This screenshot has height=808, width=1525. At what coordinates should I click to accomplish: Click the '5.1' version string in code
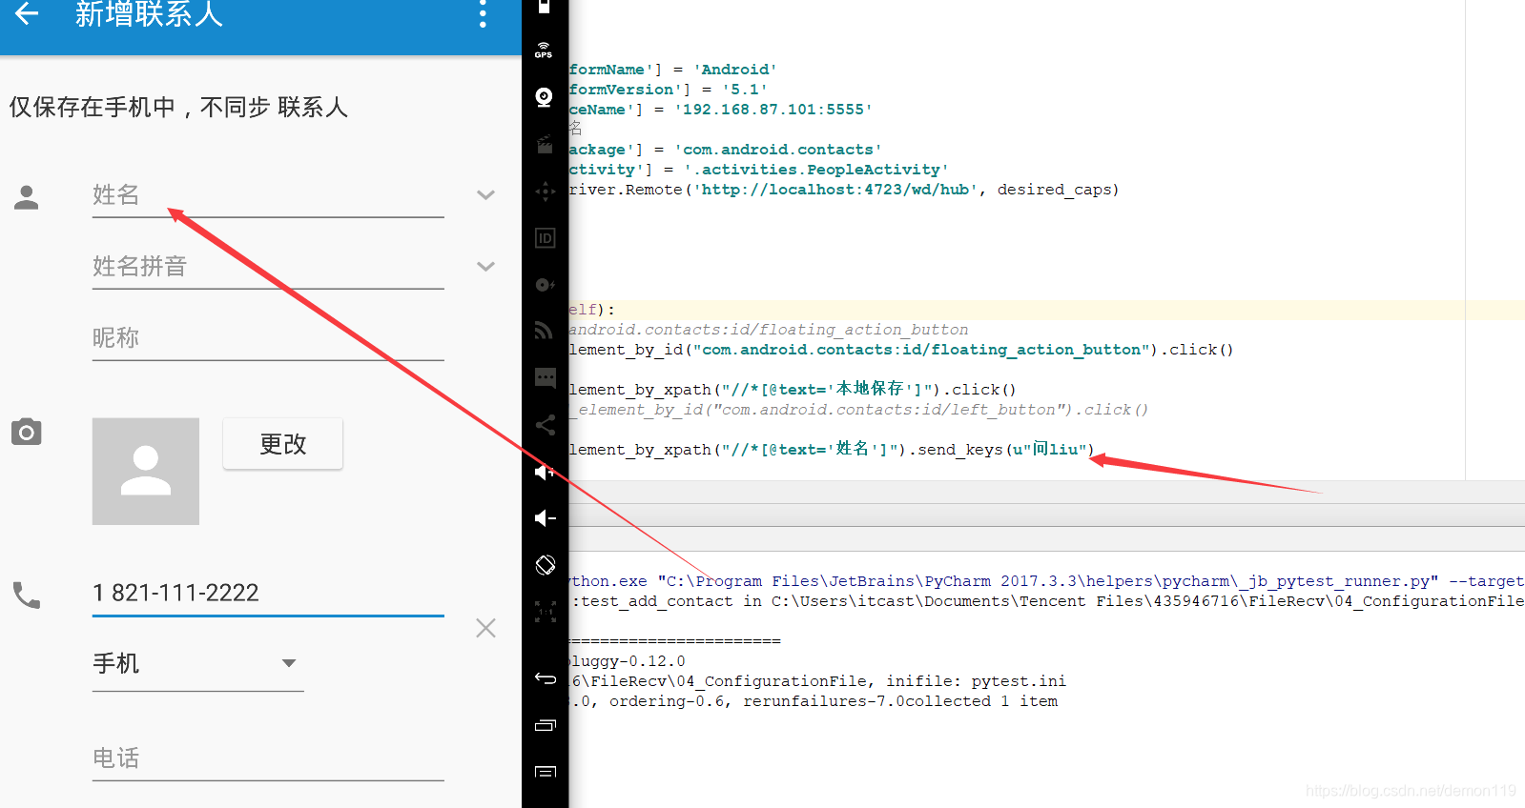(x=745, y=90)
